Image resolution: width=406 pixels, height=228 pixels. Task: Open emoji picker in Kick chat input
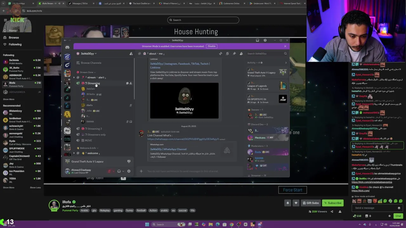399,208
